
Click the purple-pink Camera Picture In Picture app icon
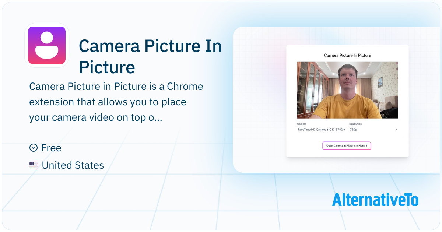47,45
